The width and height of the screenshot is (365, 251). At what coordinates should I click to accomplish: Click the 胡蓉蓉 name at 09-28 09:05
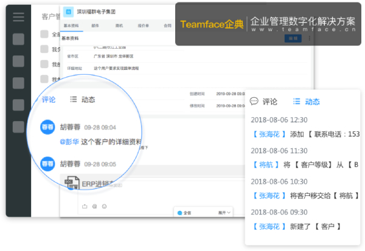[70, 163]
